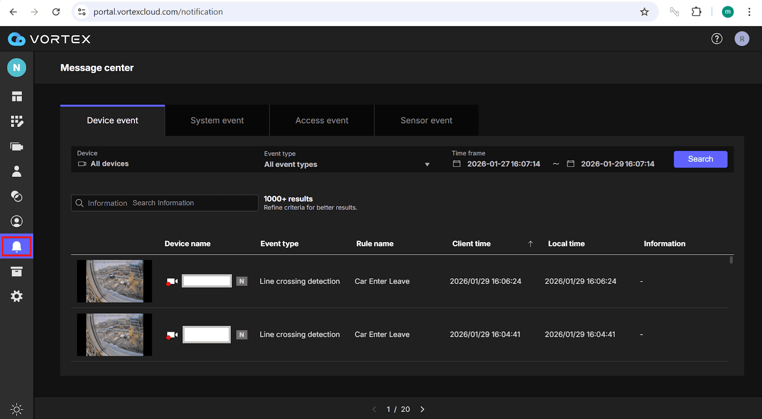Open the archive box icon in sidebar

17,272
